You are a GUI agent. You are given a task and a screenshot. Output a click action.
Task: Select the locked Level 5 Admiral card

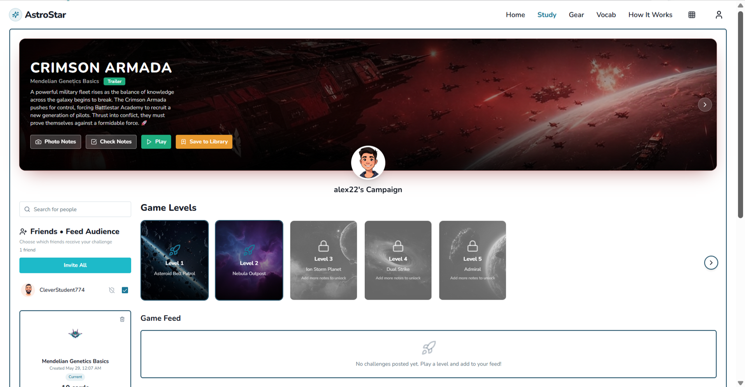pyautogui.click(x=473, y=260)
